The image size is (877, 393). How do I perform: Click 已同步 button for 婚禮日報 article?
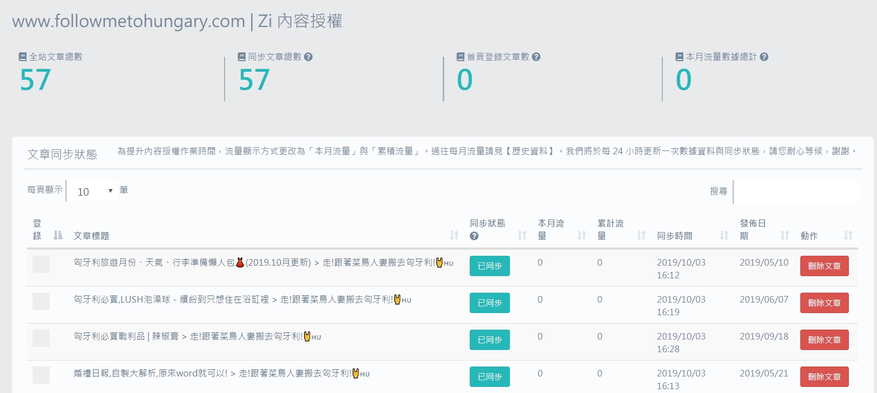coord(490,376)
